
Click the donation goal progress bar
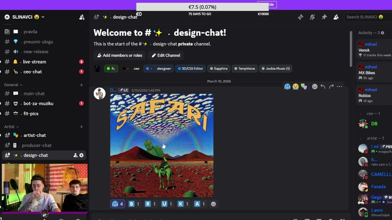coord(202,7)
